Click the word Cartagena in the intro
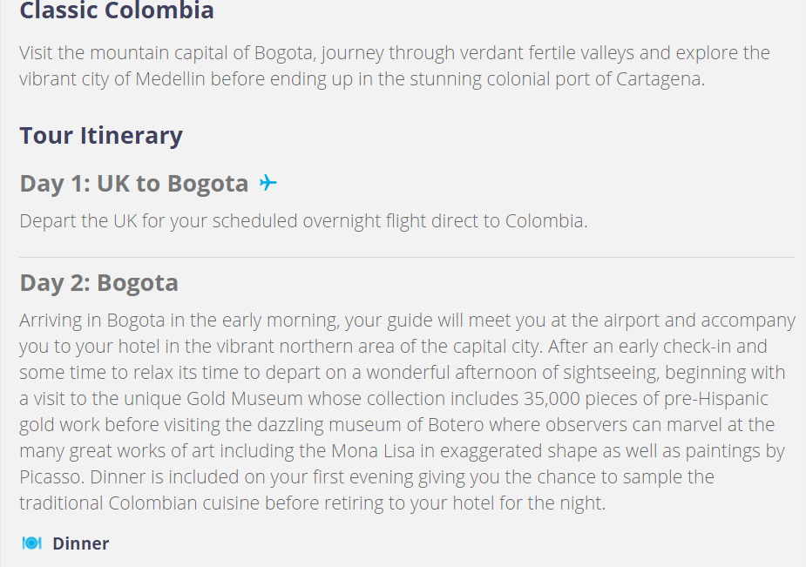The height and width of the screenshot is (567, 806). [x=660, y=79]
